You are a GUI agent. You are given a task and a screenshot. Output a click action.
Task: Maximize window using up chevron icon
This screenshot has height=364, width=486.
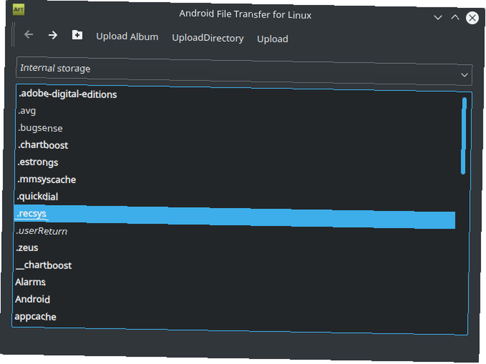point(455,17)
